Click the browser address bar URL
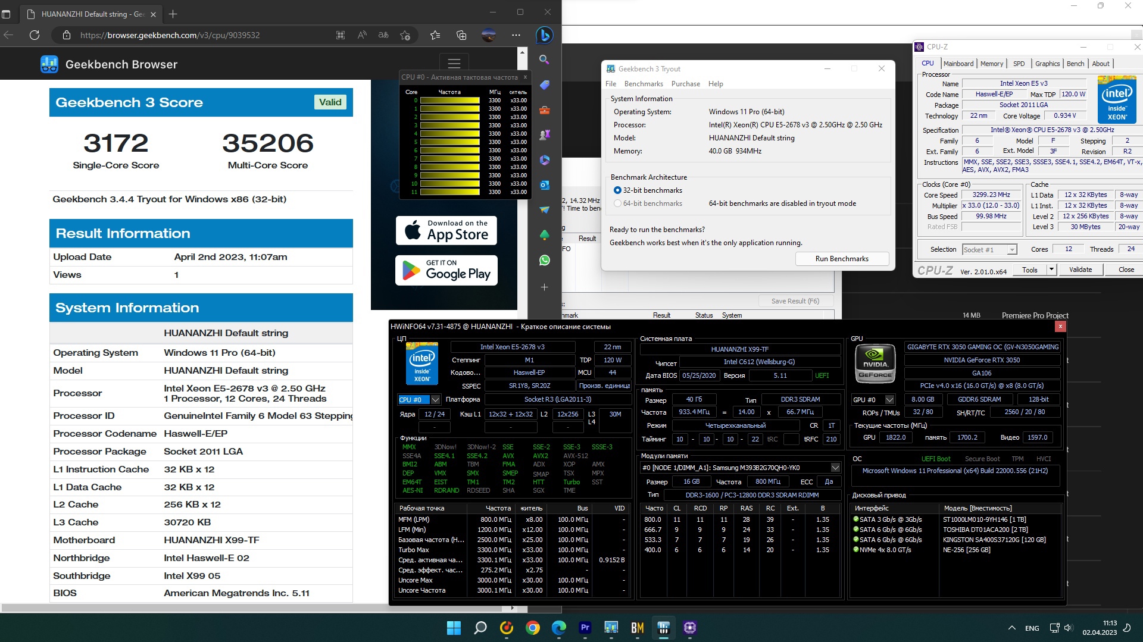 170,35
